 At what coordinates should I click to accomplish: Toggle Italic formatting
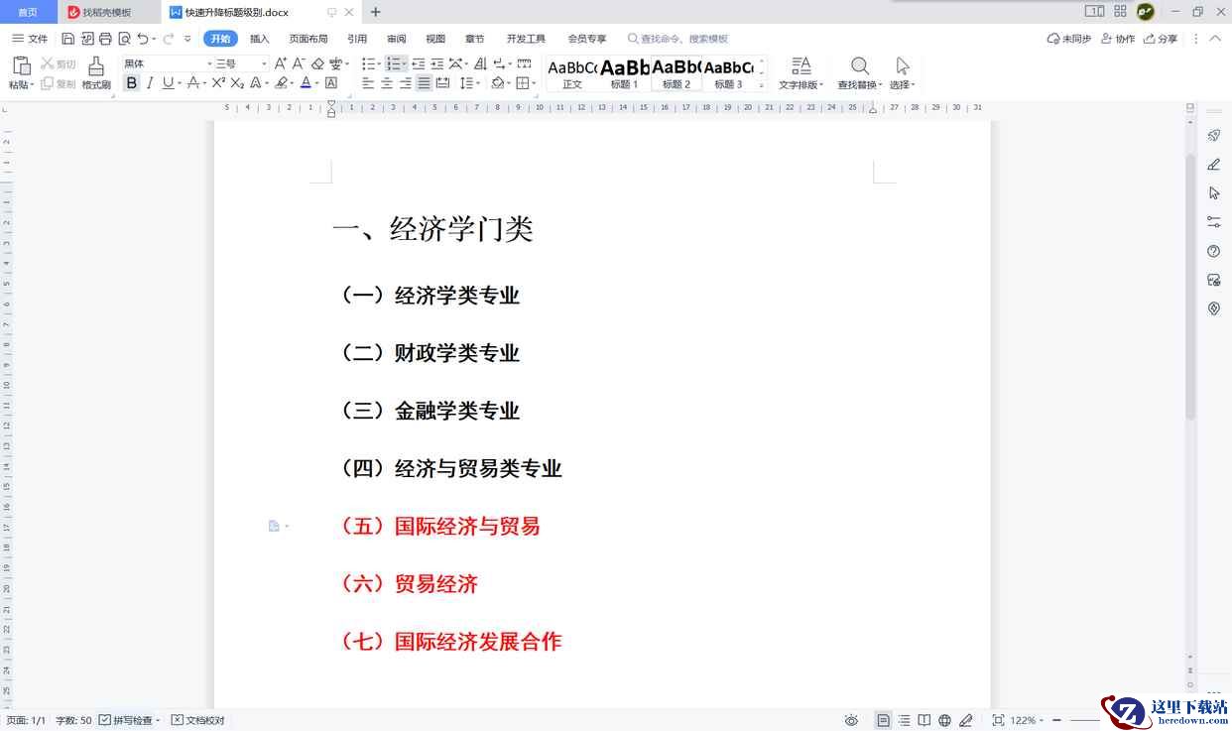pos(150,83)
